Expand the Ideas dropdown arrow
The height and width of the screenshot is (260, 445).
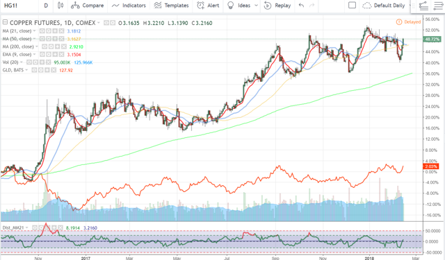tap(257, 6)
